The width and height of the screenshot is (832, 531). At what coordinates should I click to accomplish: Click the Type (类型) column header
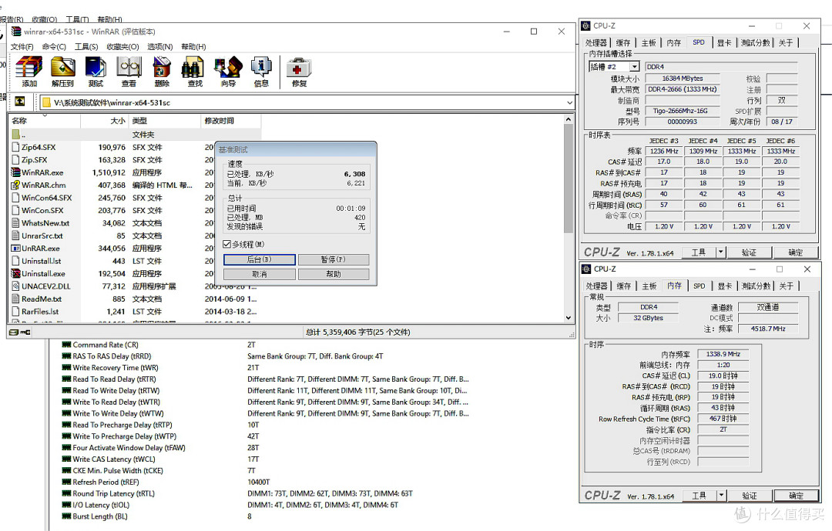click(x=165, y=121)
